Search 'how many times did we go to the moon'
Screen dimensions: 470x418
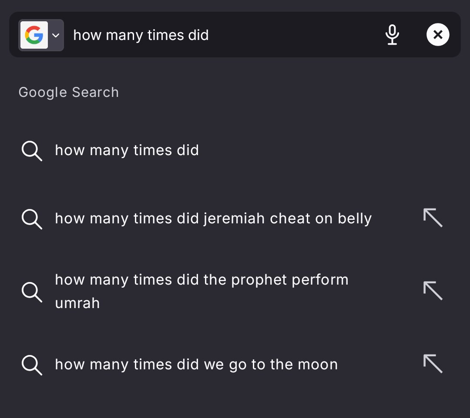[196, 364]
